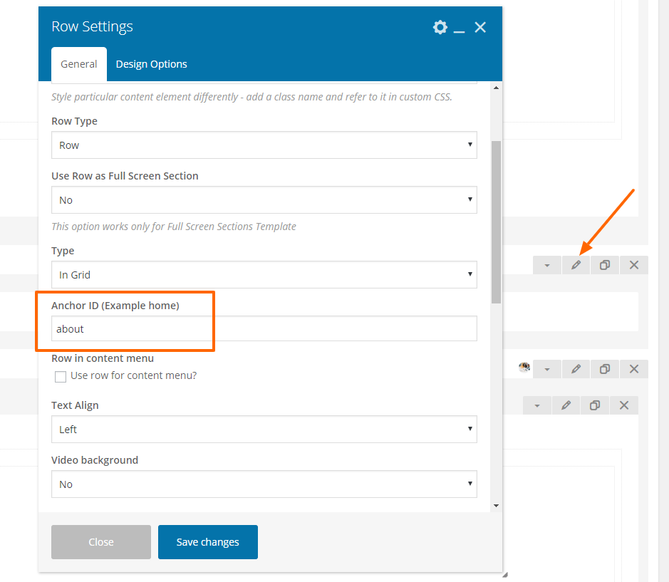Click into the Anchor ID input field
The image size is (669, 582).
point(264,328)
